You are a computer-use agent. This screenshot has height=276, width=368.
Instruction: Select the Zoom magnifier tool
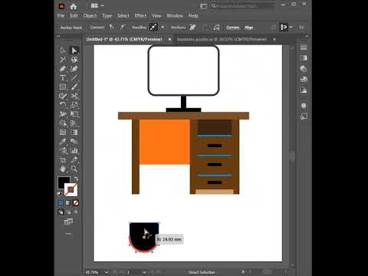[x=74, y=169]
